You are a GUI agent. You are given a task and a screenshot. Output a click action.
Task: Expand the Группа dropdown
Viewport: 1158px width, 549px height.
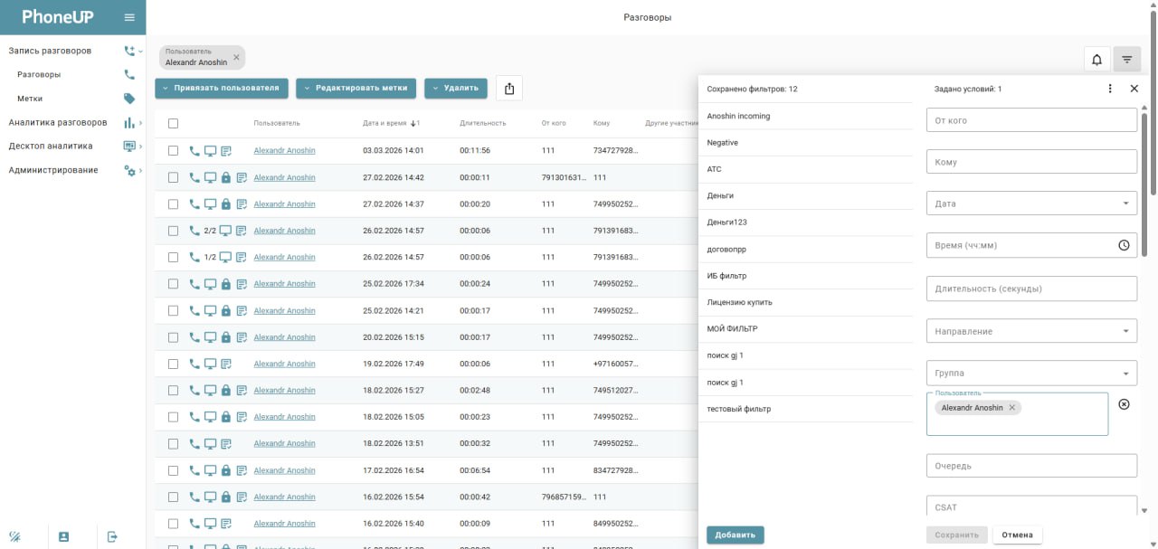pyautogui.click(x=1031, y=373)
